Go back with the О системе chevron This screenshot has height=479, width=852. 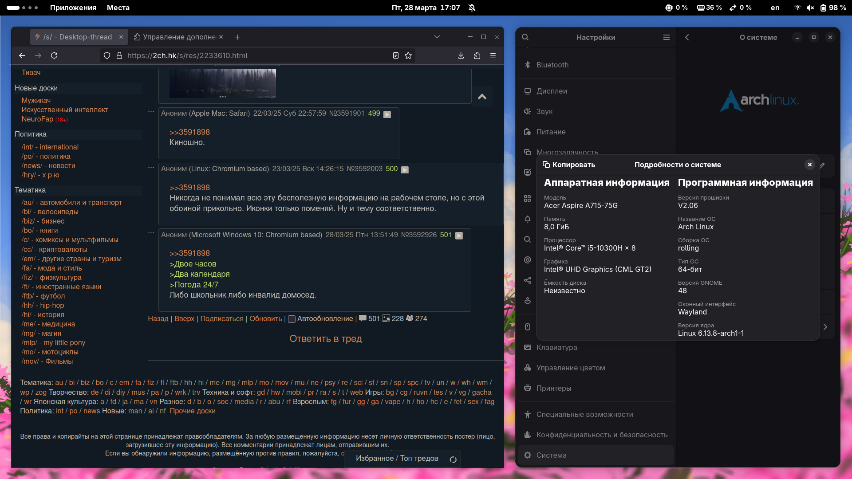tap(687, 37)
